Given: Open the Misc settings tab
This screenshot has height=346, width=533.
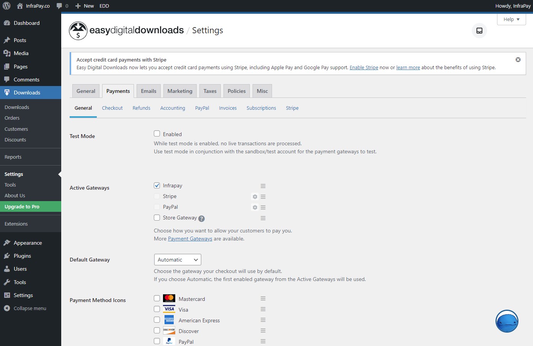Looking at the screenshot, I should (x=262, y=91).
